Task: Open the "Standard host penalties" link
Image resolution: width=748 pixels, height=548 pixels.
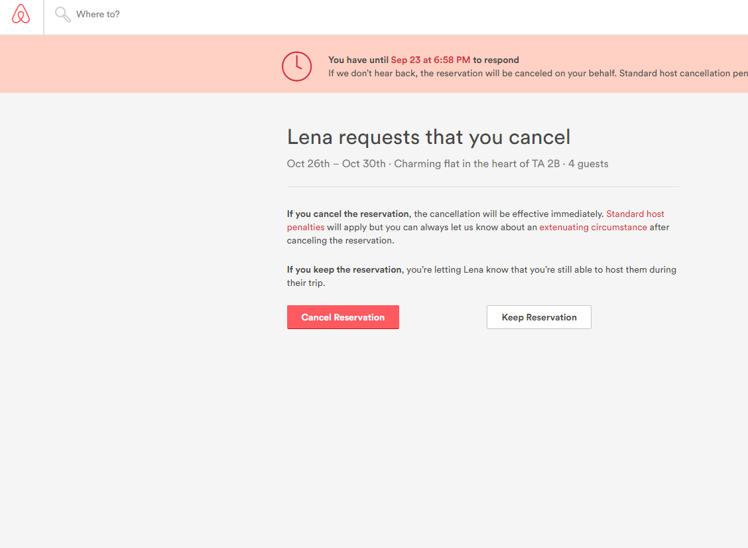Action: (635, 214)
